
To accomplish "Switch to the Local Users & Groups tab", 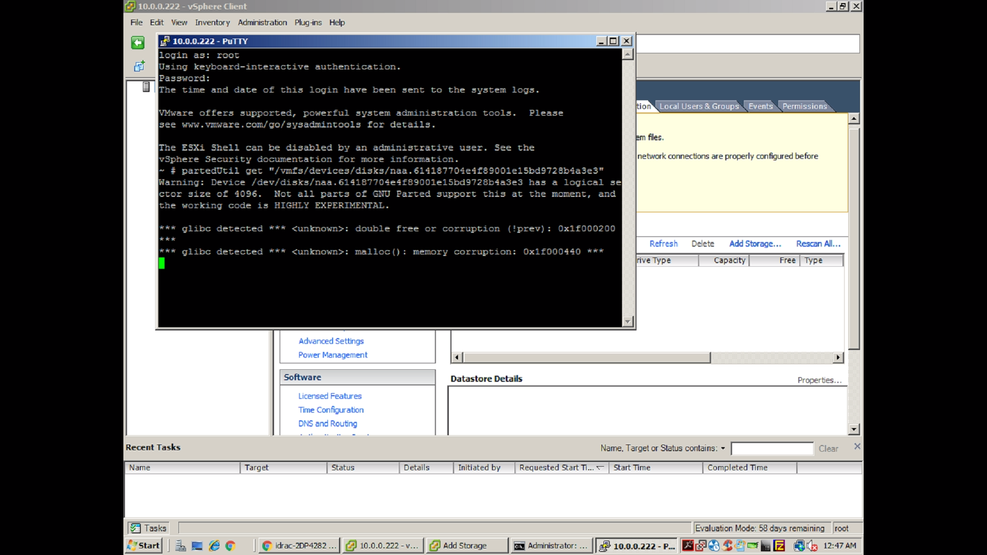I will click(699, 106).
